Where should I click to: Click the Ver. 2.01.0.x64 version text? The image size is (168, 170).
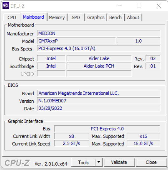coord(51,164)
